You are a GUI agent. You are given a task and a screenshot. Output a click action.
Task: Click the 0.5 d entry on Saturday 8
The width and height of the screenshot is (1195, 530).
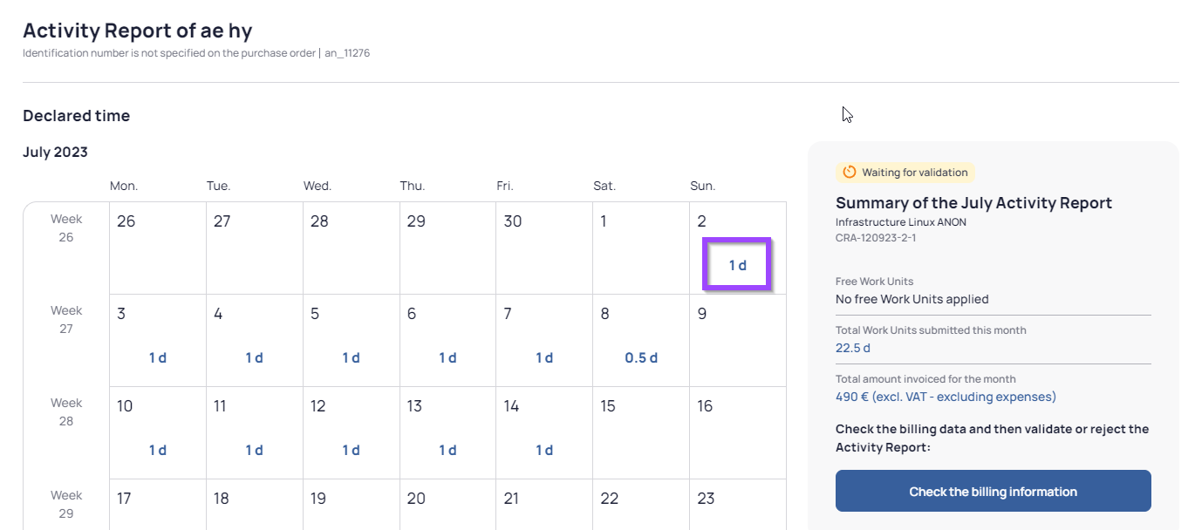[x=641, y=357]
